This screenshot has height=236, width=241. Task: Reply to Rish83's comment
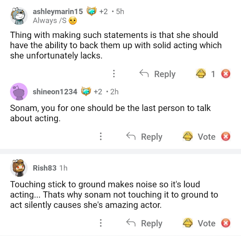pos(144,223)
